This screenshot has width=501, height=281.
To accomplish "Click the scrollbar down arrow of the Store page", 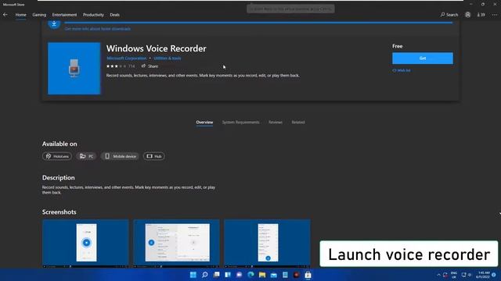I will click(x=499, y=214).
